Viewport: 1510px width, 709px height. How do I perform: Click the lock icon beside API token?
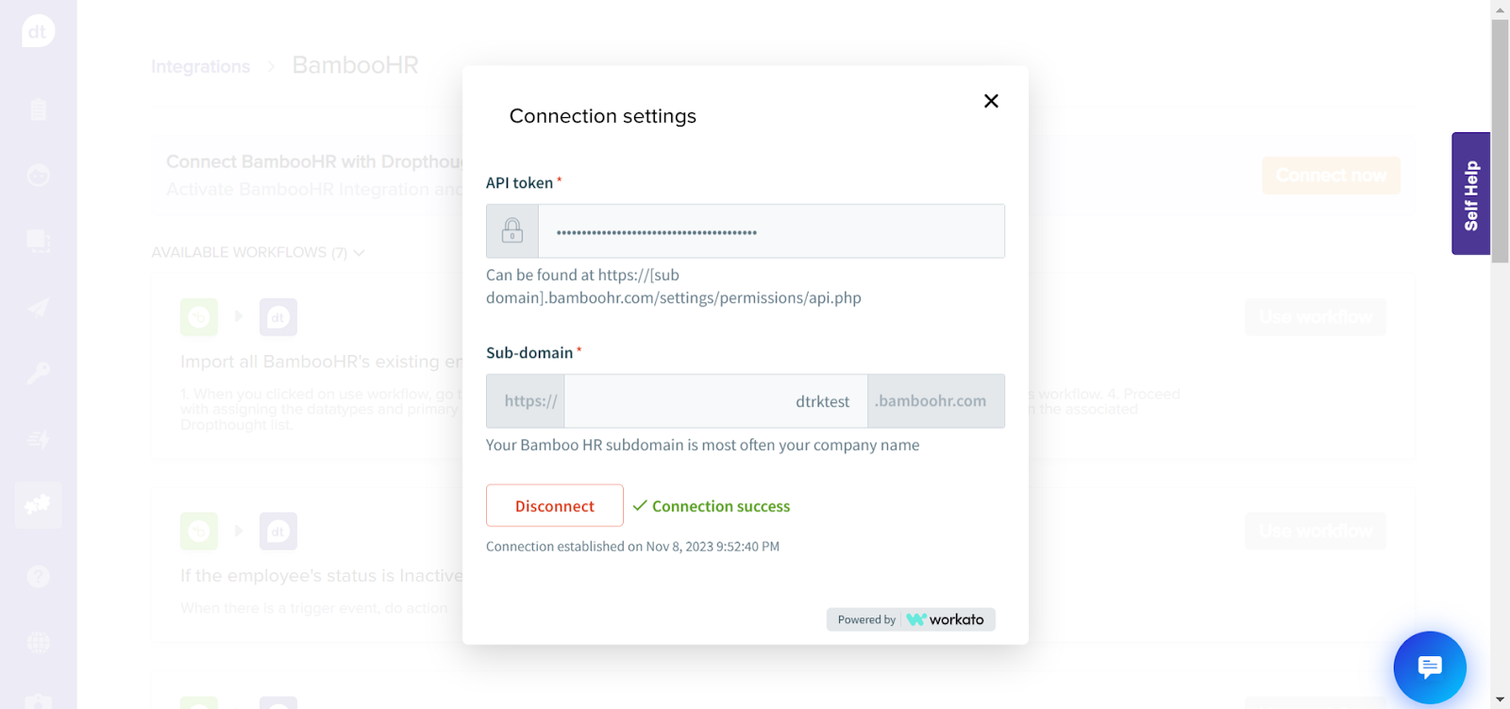coord(512,231)
